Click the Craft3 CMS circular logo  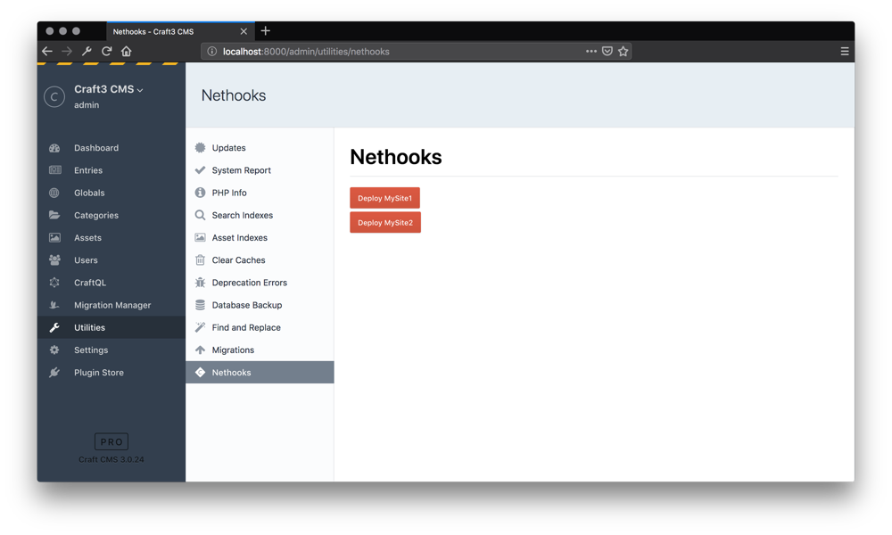click(54, 96)
